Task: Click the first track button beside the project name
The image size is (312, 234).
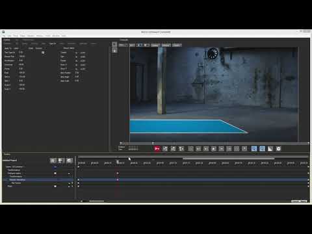Action: click(x=53, y=161)
